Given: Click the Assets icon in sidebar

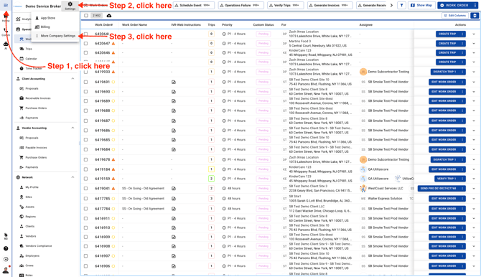Looking at the screenshot, I should [22, 207].
